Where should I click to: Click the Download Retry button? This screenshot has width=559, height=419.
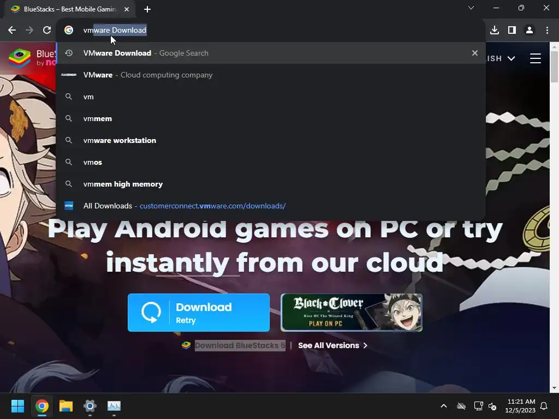(x=199, y=313)
